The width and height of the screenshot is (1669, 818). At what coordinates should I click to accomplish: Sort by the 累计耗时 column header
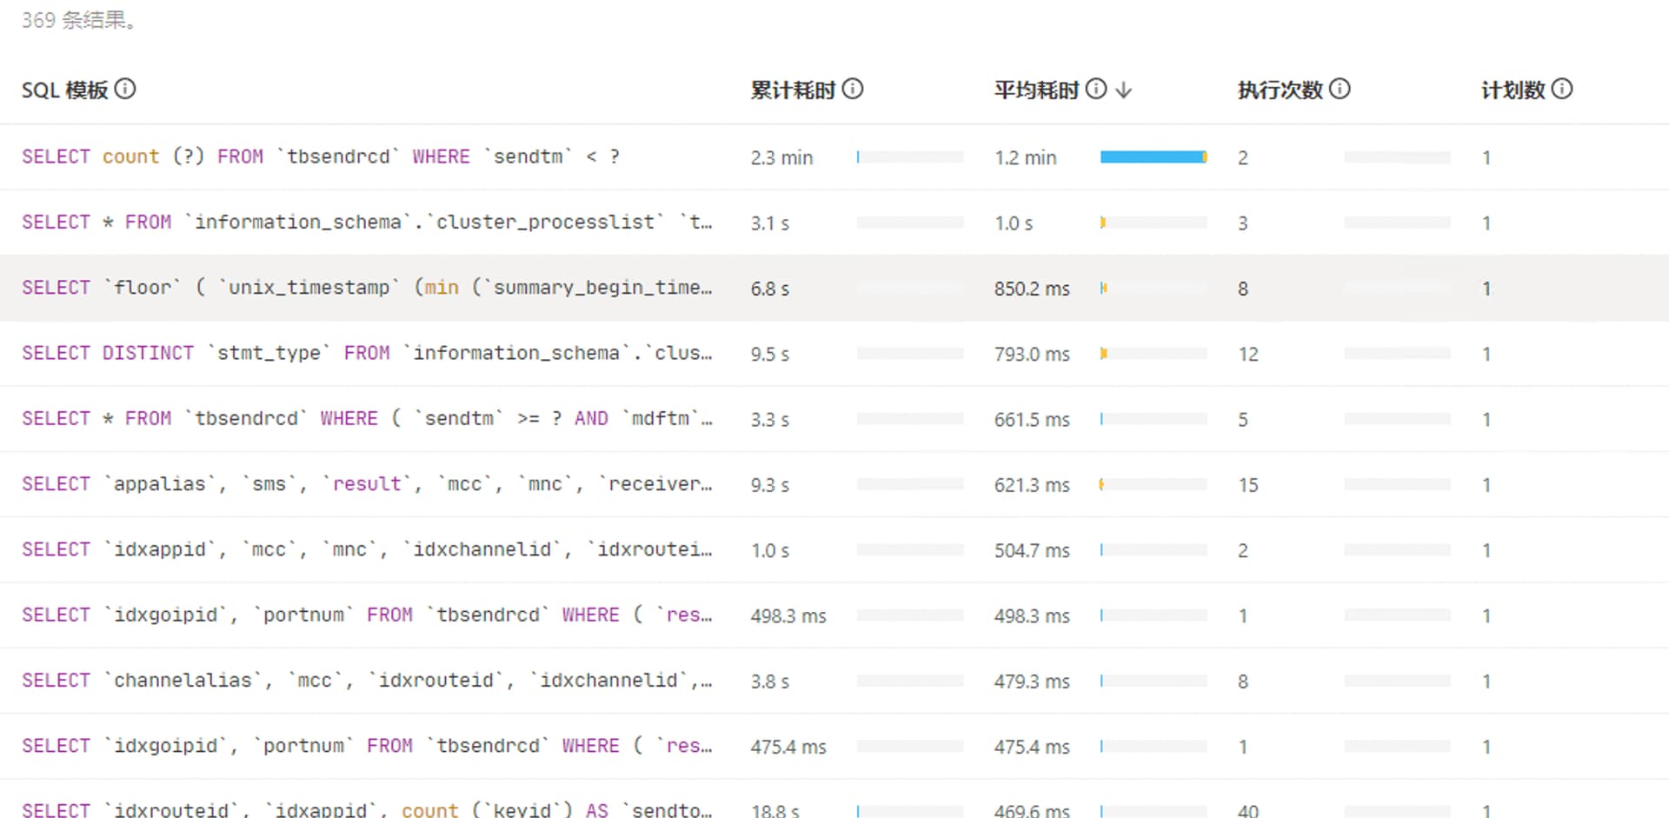pos(792,90)
